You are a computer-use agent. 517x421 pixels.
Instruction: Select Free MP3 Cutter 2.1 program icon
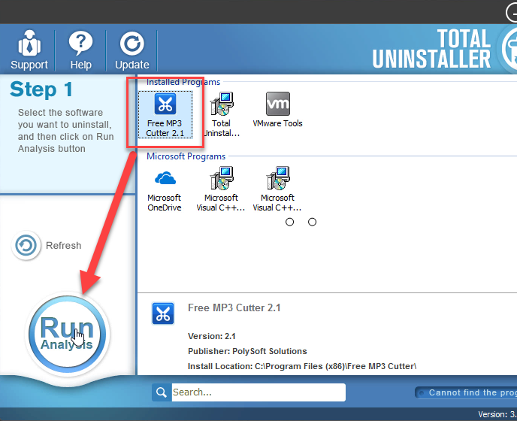click(x=165, y=114)
